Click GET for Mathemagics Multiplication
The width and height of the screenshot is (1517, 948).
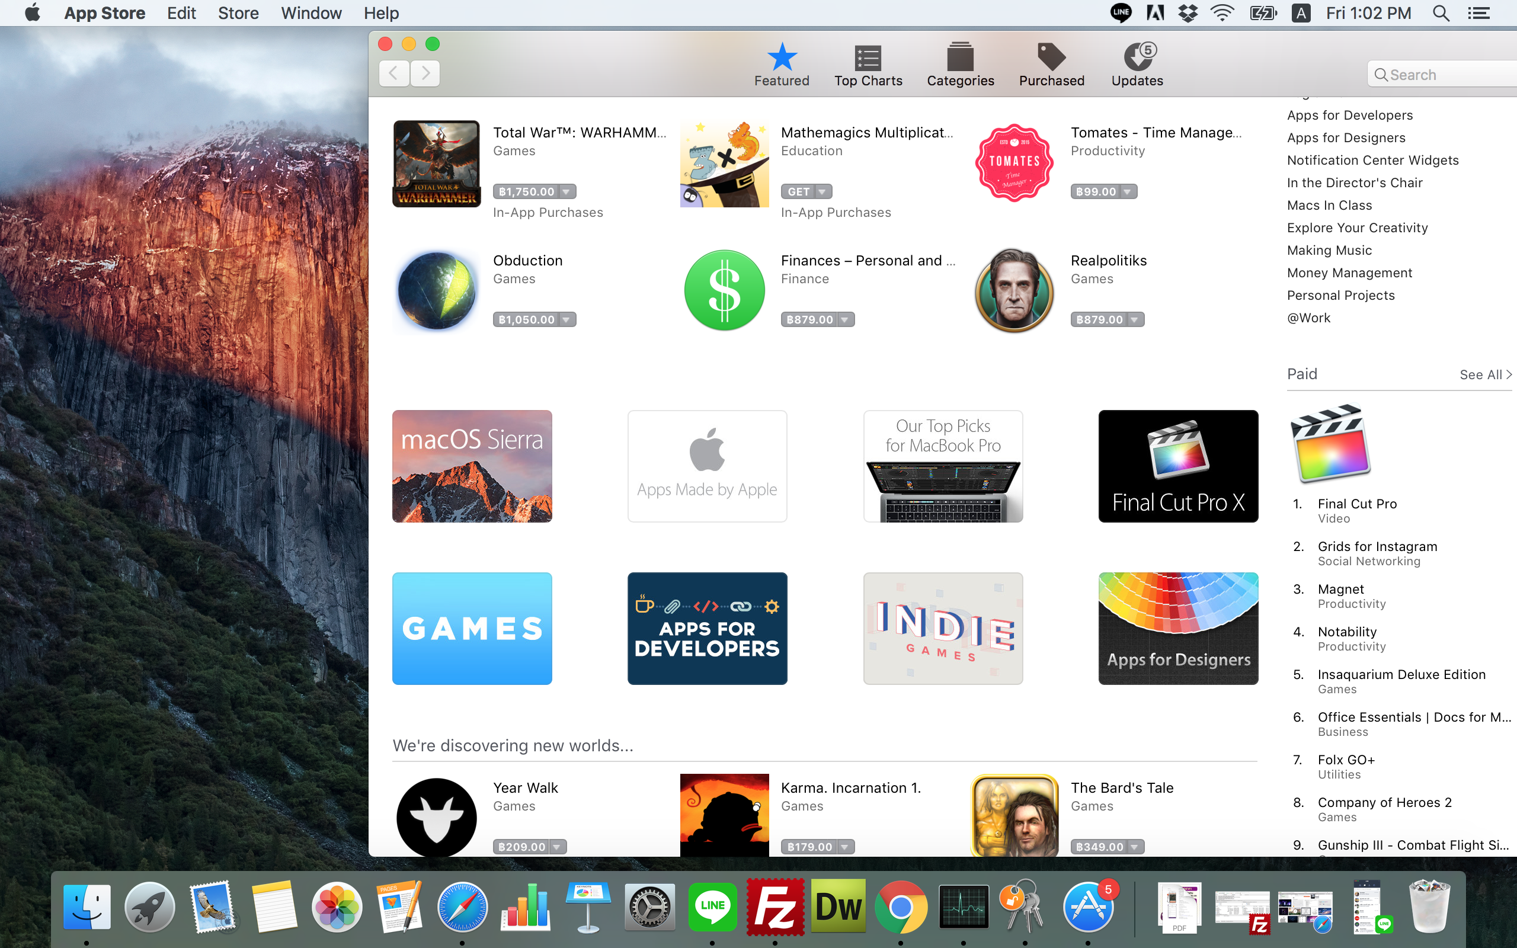(799, 192)
